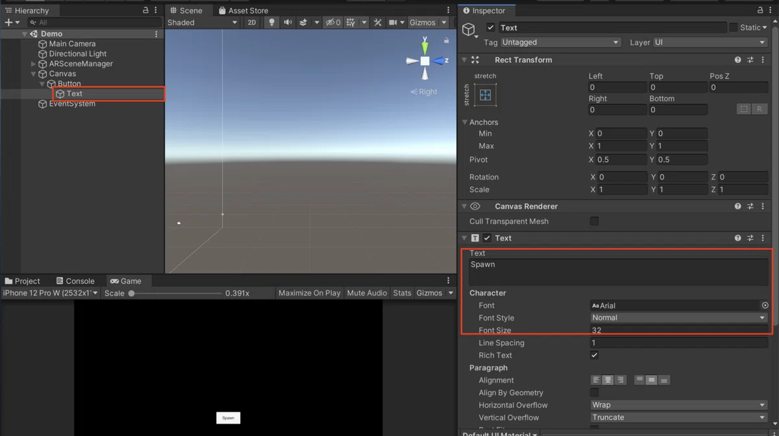Open Rect Transform component options menu
This screenshot has width=779, height=436.
[x=762, y=60]
